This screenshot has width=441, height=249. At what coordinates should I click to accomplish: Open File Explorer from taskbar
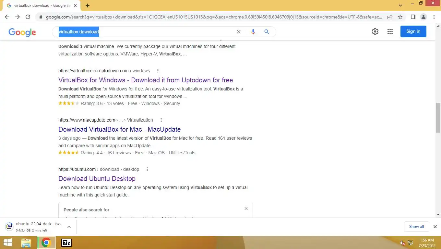click(26, 243)
